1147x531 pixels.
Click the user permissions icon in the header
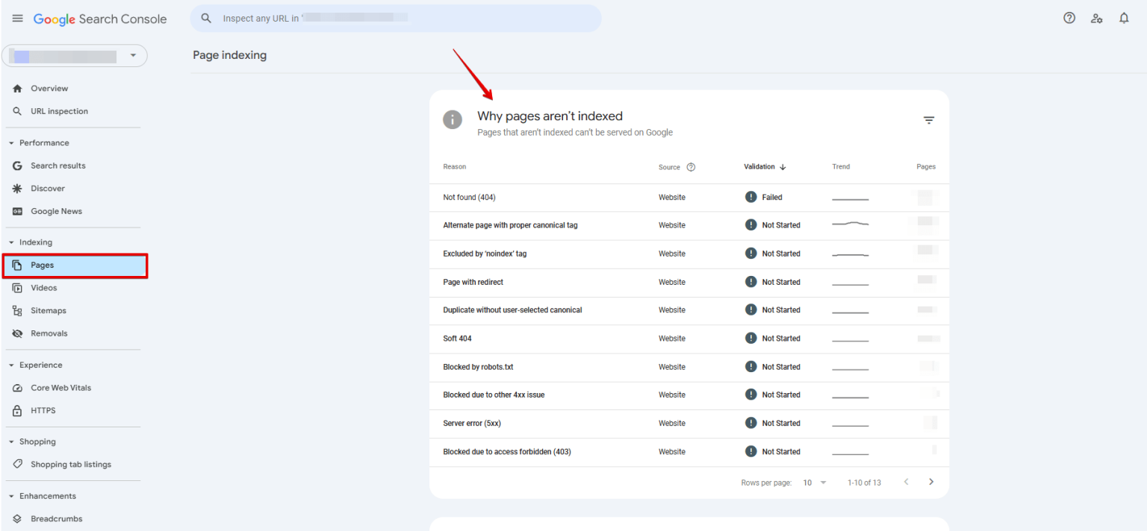pos(1096,18)
